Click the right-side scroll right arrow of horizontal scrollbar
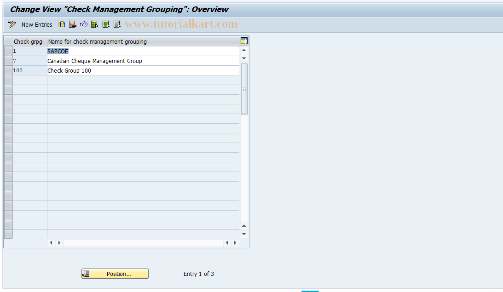Screen dimensions: 503x292 [x=235, y=243]
